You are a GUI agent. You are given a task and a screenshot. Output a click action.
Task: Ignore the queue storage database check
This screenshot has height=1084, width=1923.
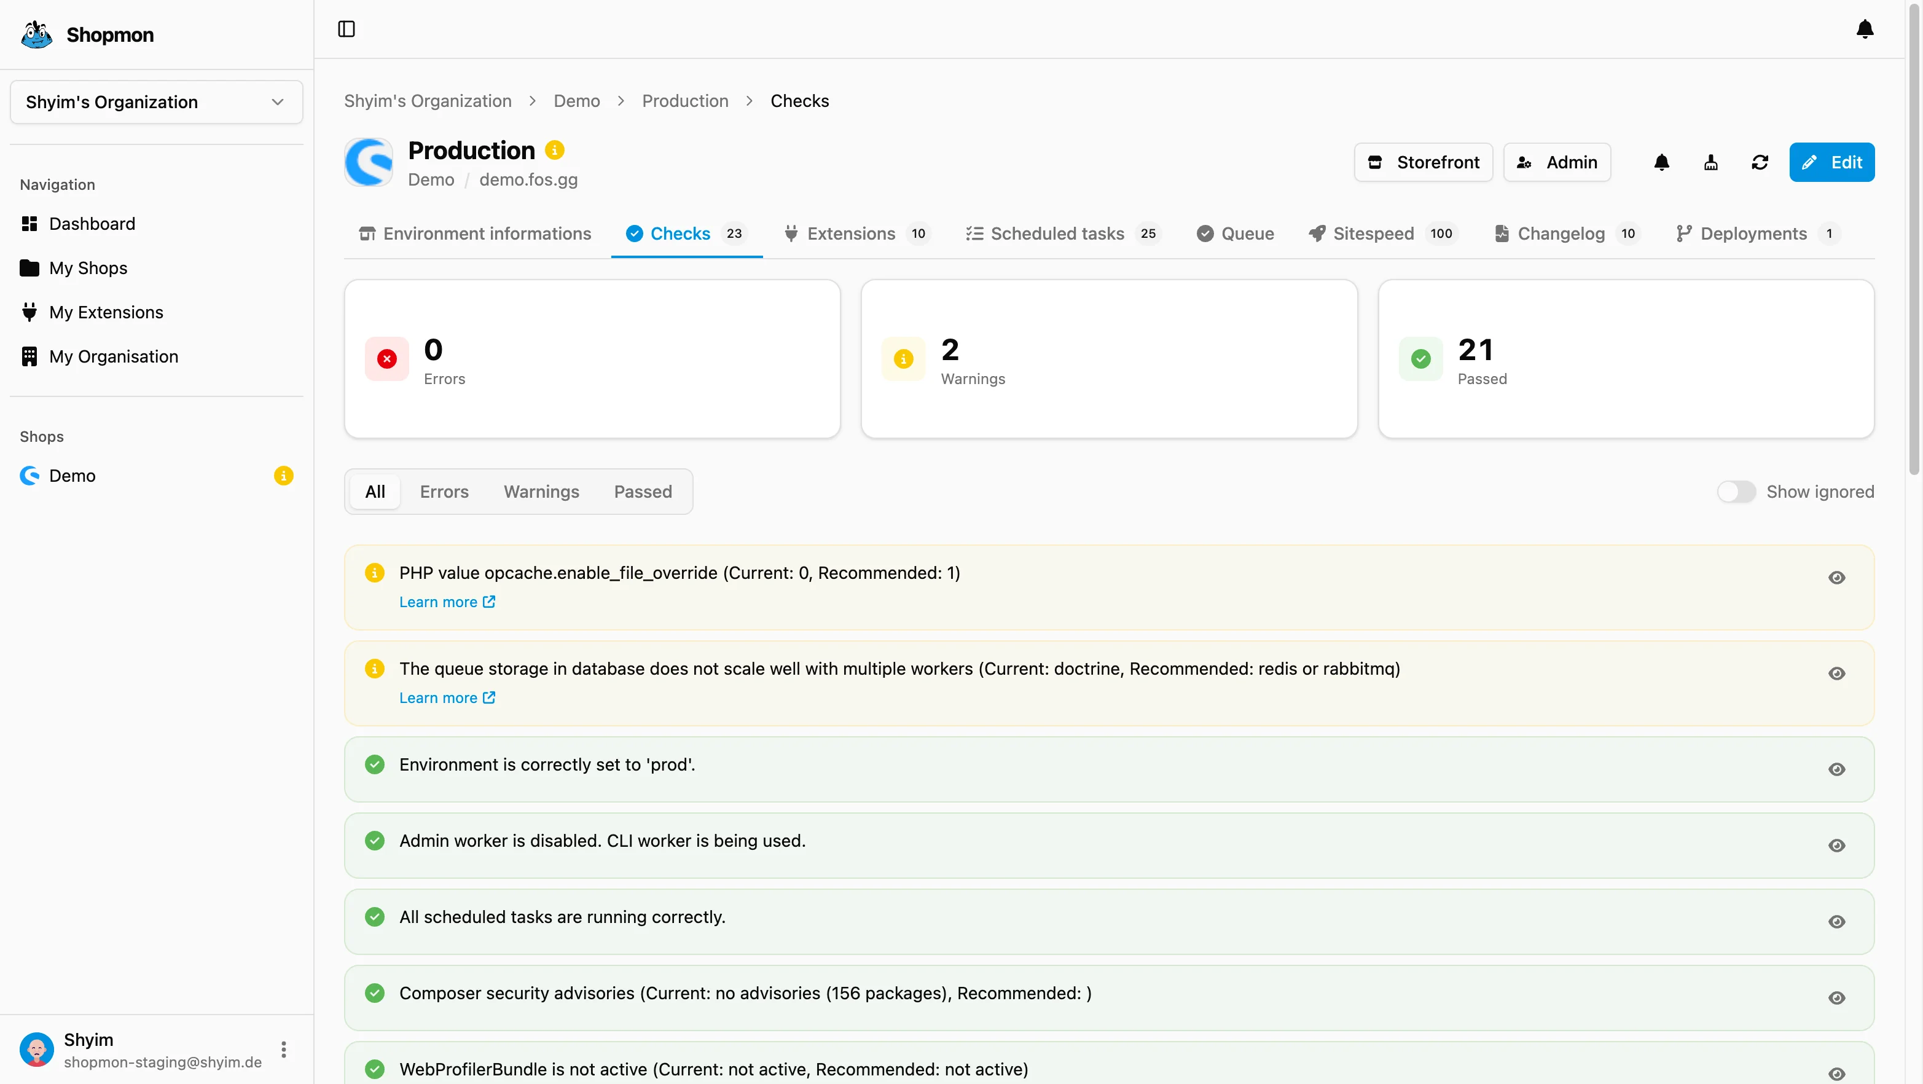pos(1836,674)
